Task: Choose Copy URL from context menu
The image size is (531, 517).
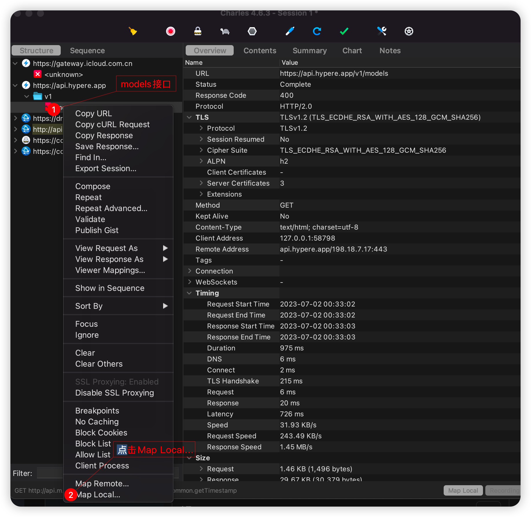Action: pos(118,113)
